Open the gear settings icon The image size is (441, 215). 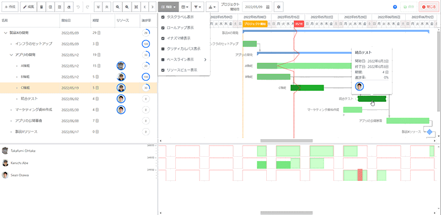[279, 7]
